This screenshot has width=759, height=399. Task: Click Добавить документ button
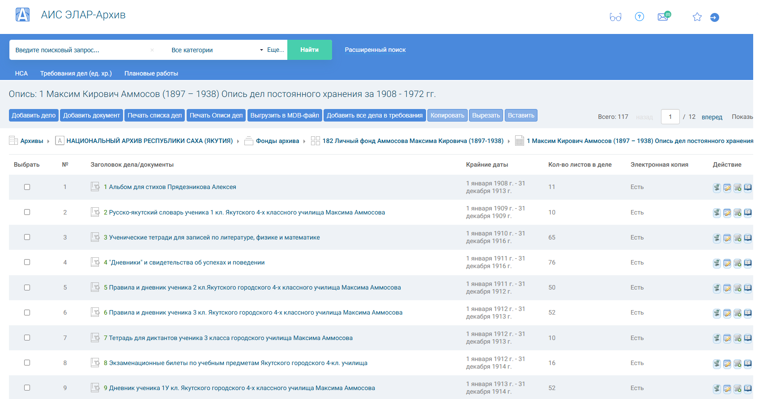(91, 115)
